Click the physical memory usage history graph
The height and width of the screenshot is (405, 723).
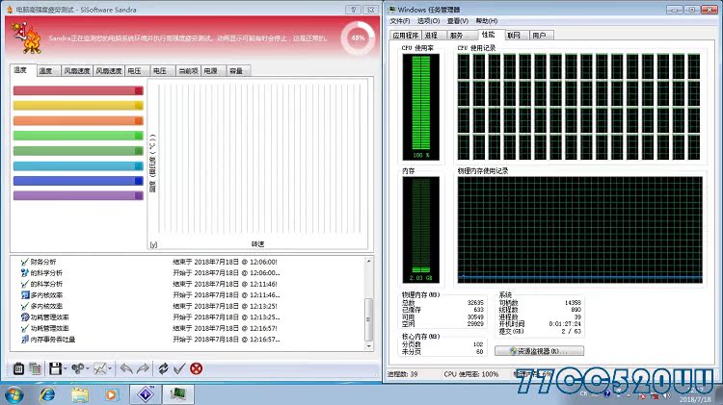point(580,230)
